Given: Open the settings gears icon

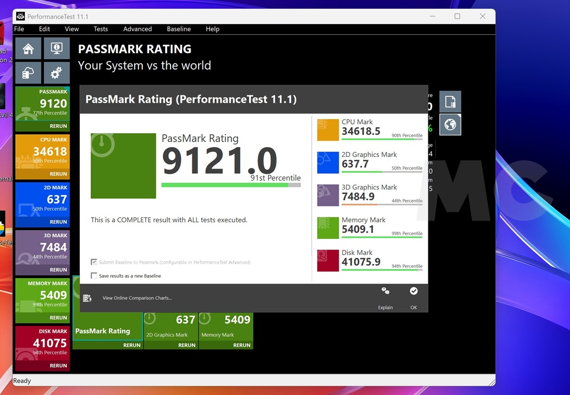Looking at the screenshot, I should click(x=56, y=73).
